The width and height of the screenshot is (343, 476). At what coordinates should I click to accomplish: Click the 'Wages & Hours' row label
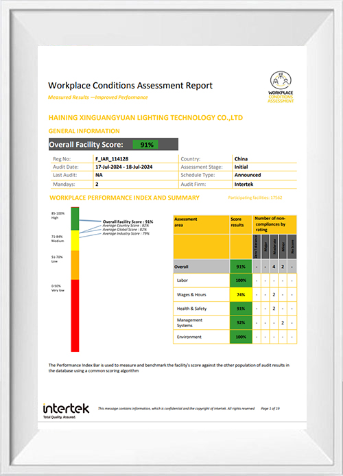[191, 294]
